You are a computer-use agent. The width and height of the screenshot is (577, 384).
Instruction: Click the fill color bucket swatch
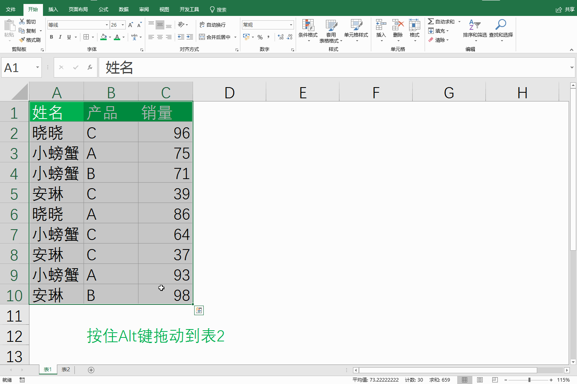click(x=103, y=37)
